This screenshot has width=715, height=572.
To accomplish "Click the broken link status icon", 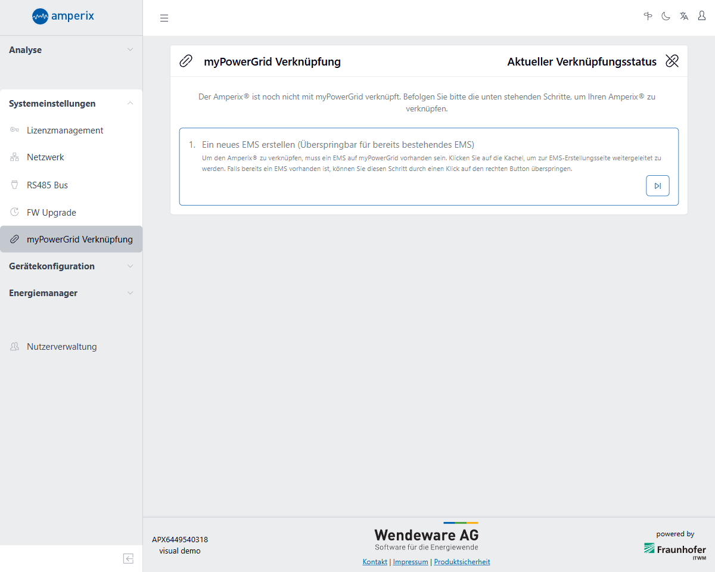I will click(672, 61).
